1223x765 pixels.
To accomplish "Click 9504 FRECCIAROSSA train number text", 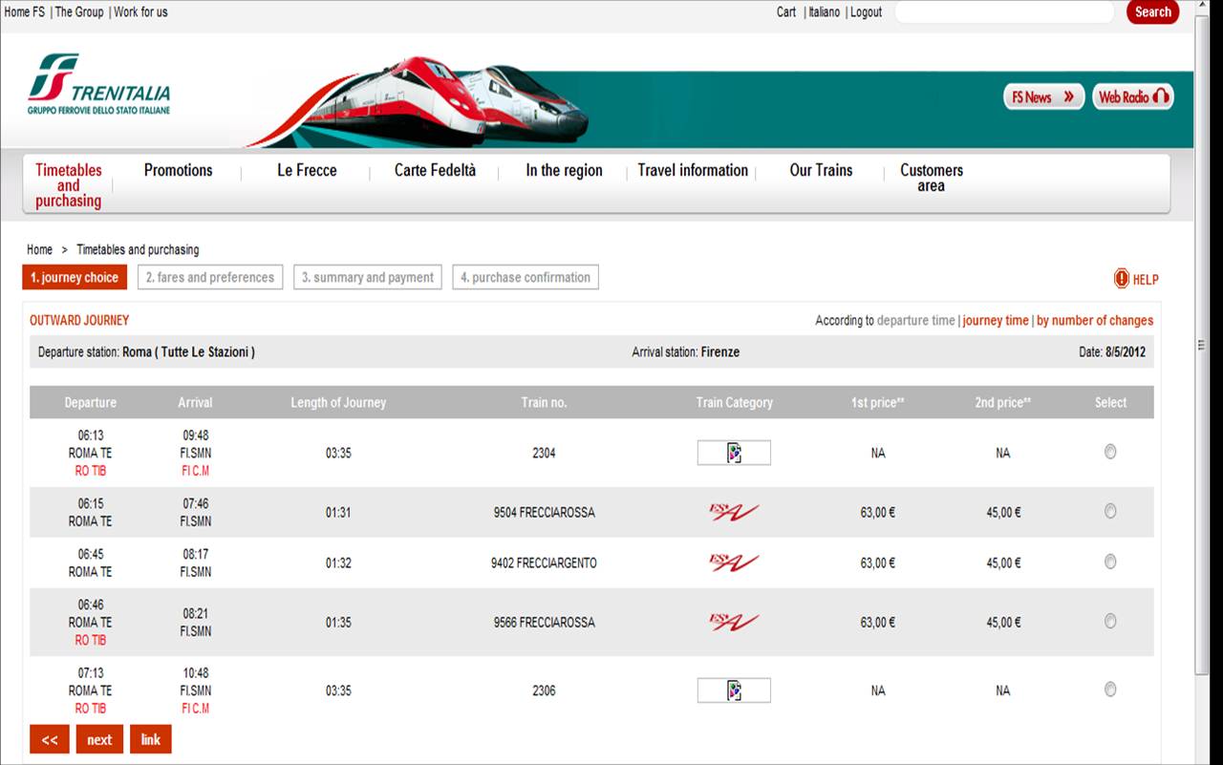I will pyautogui.click(x=544, y=513).
